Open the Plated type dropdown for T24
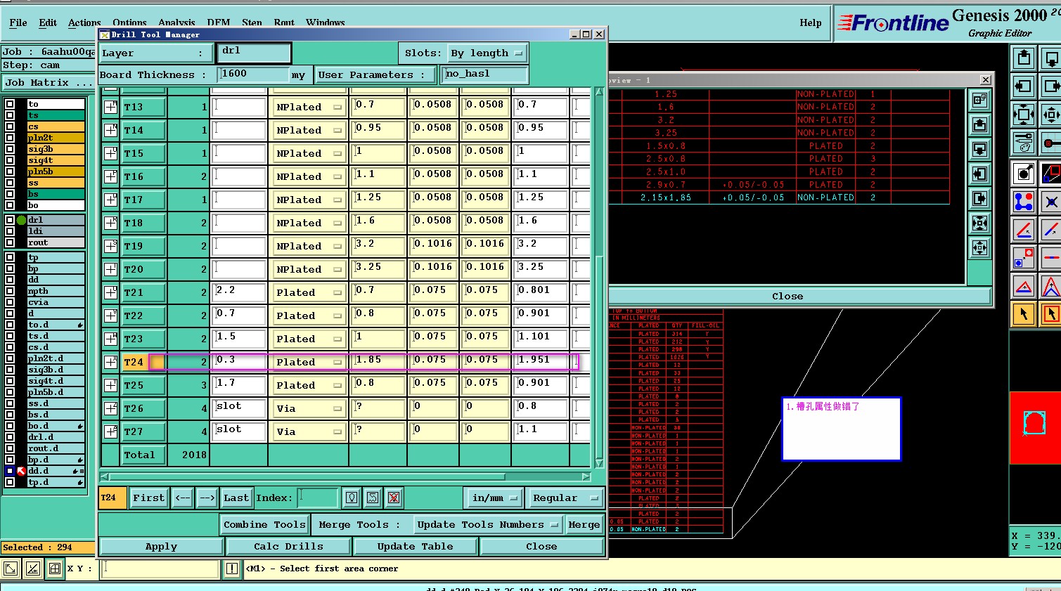The width and height of the screenshot is (1061, 591). [x=308, y=363]
